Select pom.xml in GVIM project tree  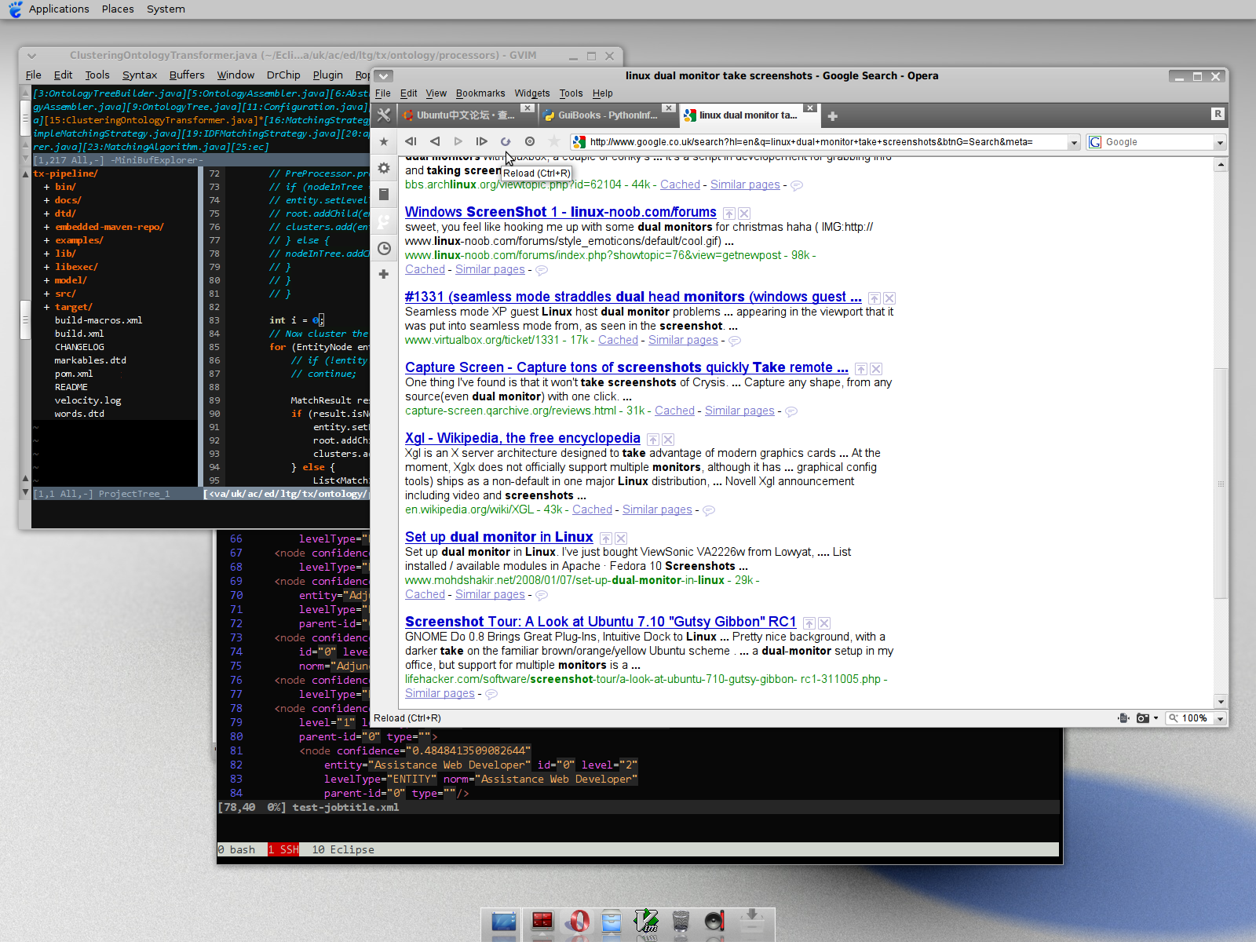[x=74, y=374]
